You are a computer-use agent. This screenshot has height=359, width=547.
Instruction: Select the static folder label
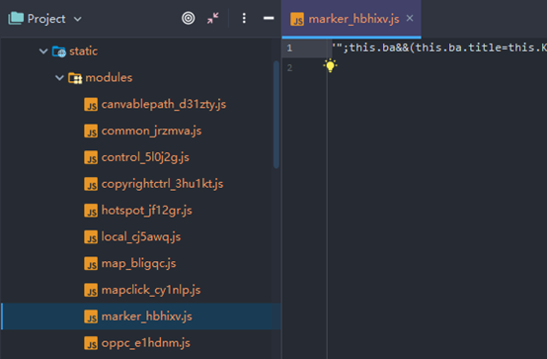click(83, 51)
